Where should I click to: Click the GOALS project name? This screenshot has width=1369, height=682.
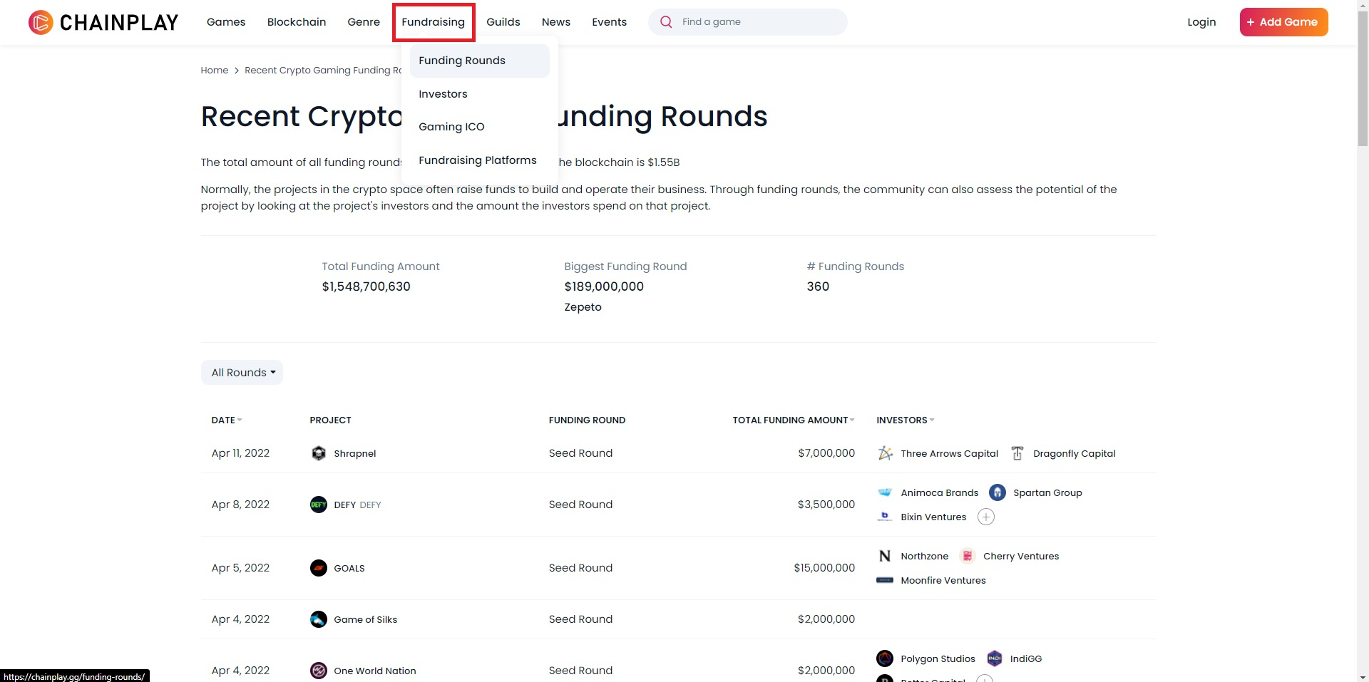pyautogui.click(x=349, y=568)
